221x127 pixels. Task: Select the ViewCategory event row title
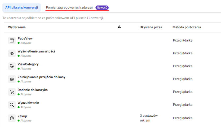point(28,64)
